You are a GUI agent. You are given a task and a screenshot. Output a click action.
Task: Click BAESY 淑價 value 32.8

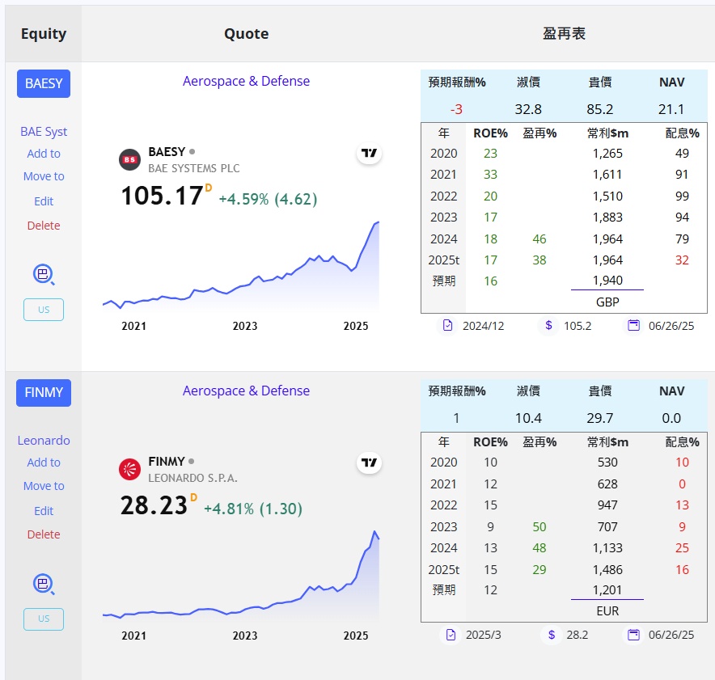click(x=528, y=109)
